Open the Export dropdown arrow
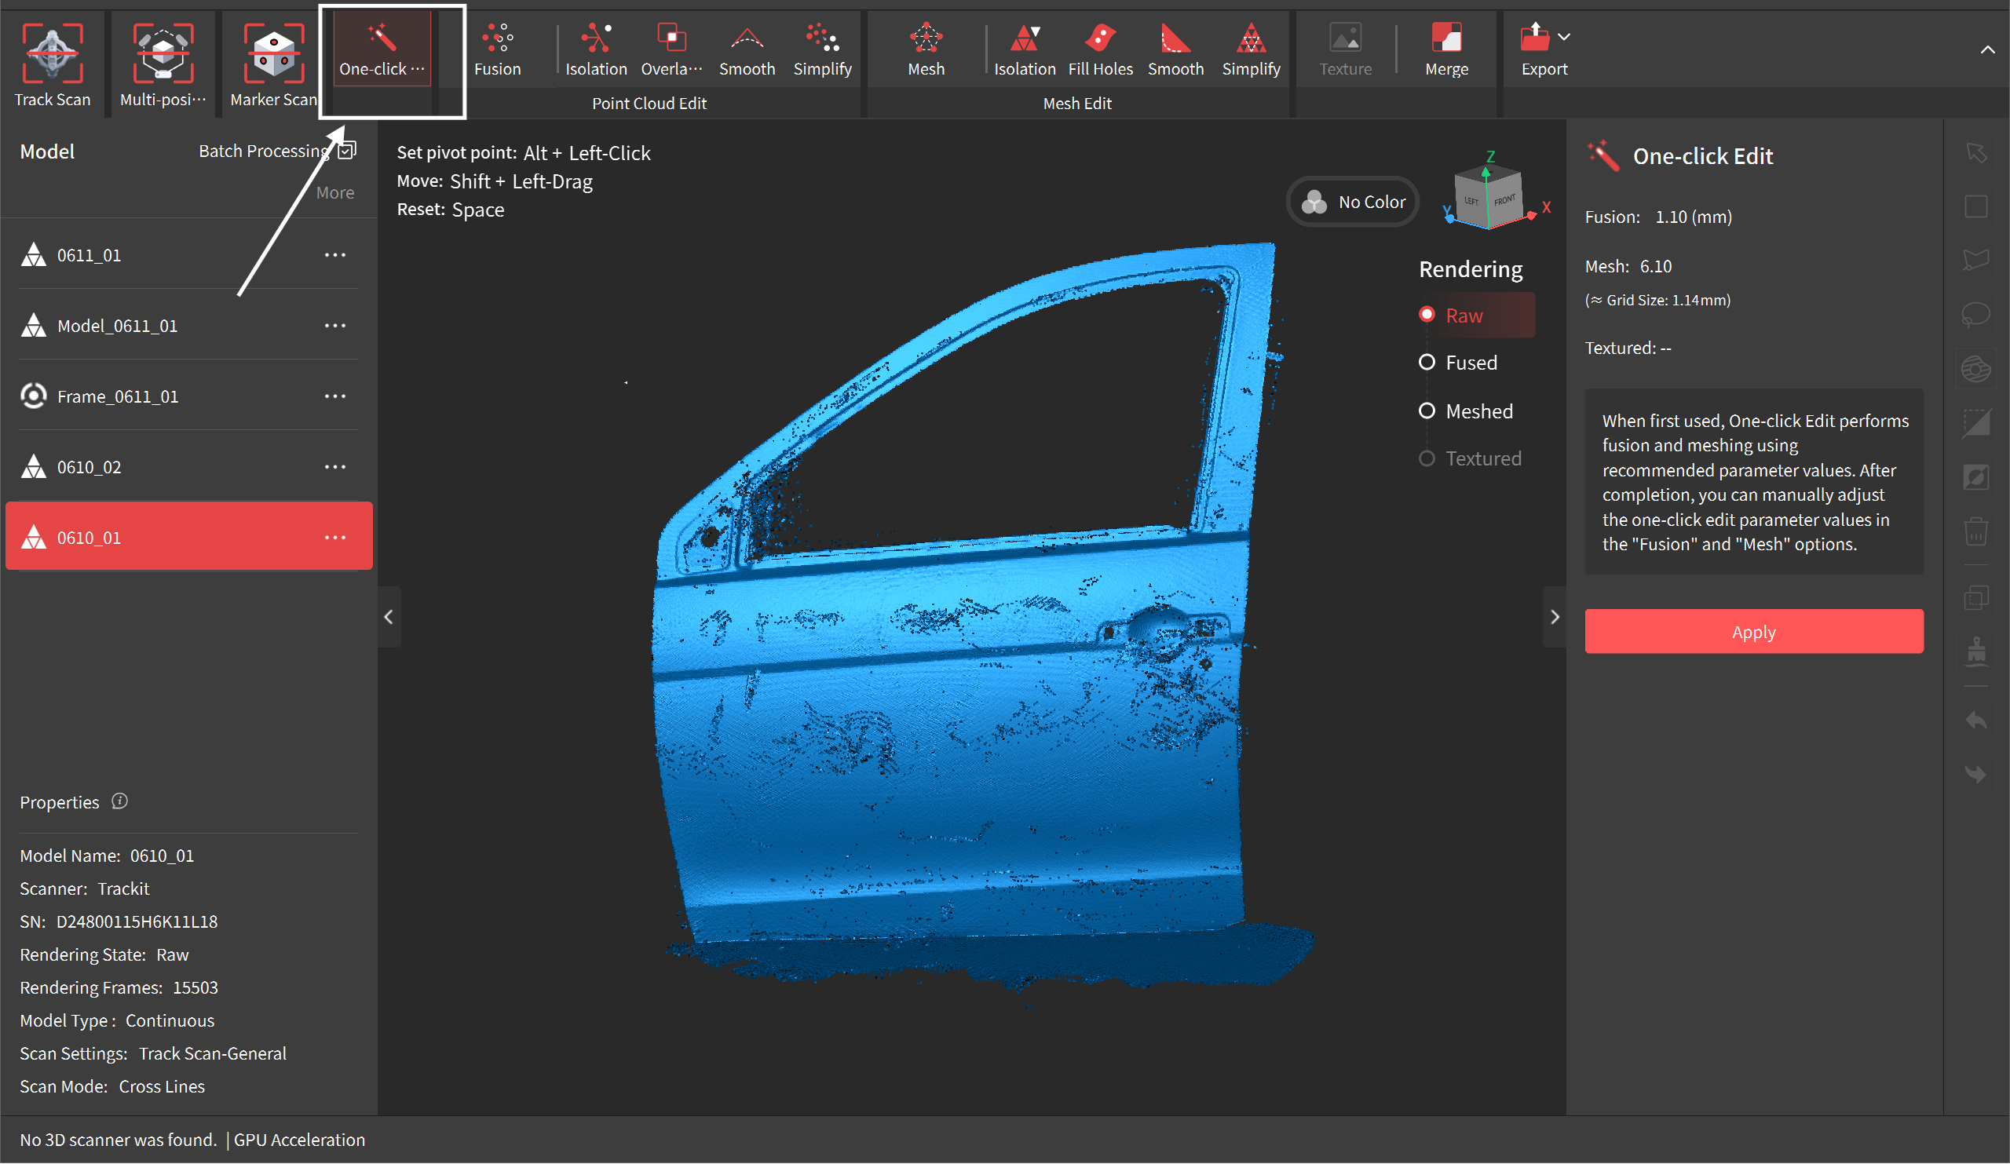 click(1564, 37)
